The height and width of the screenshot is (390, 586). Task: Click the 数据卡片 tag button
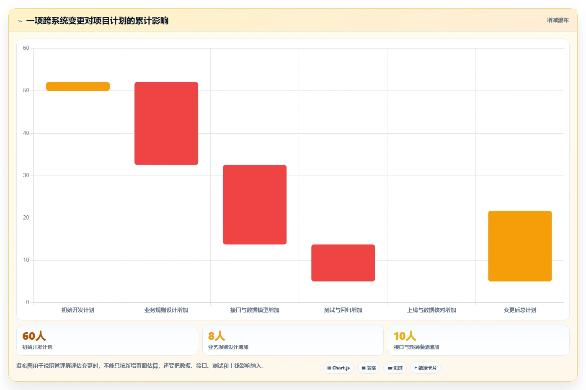click(426, 368)
